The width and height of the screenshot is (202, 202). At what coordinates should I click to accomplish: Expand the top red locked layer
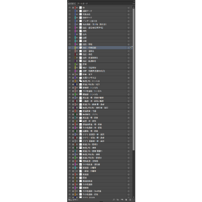pyautogui.click(x=77, y=7)
